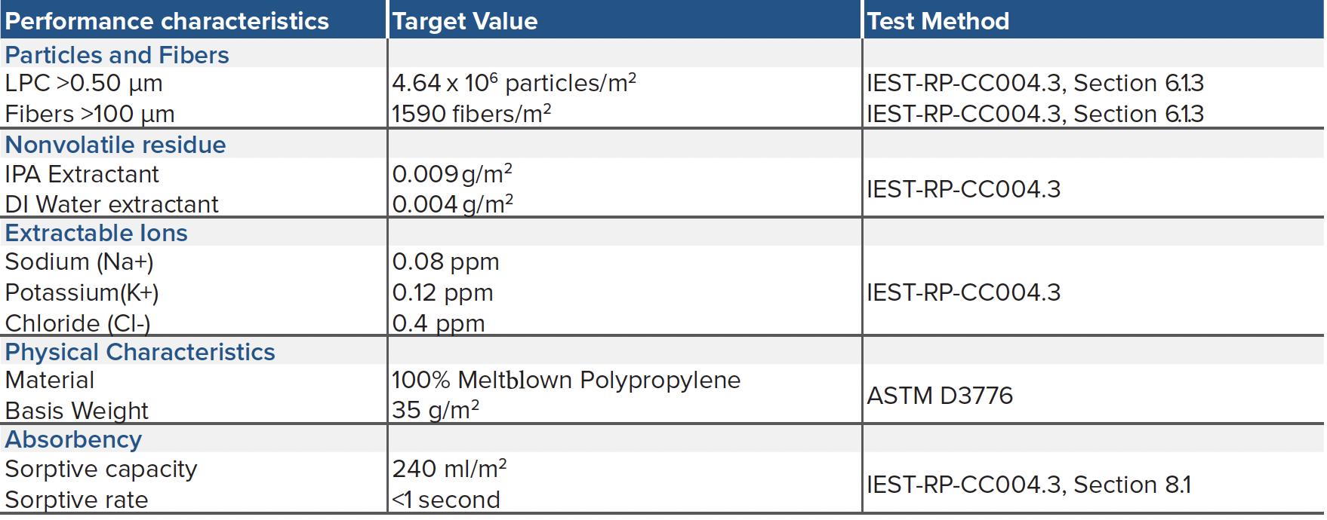Select the Extractable Ions section heading

point(97,233)
